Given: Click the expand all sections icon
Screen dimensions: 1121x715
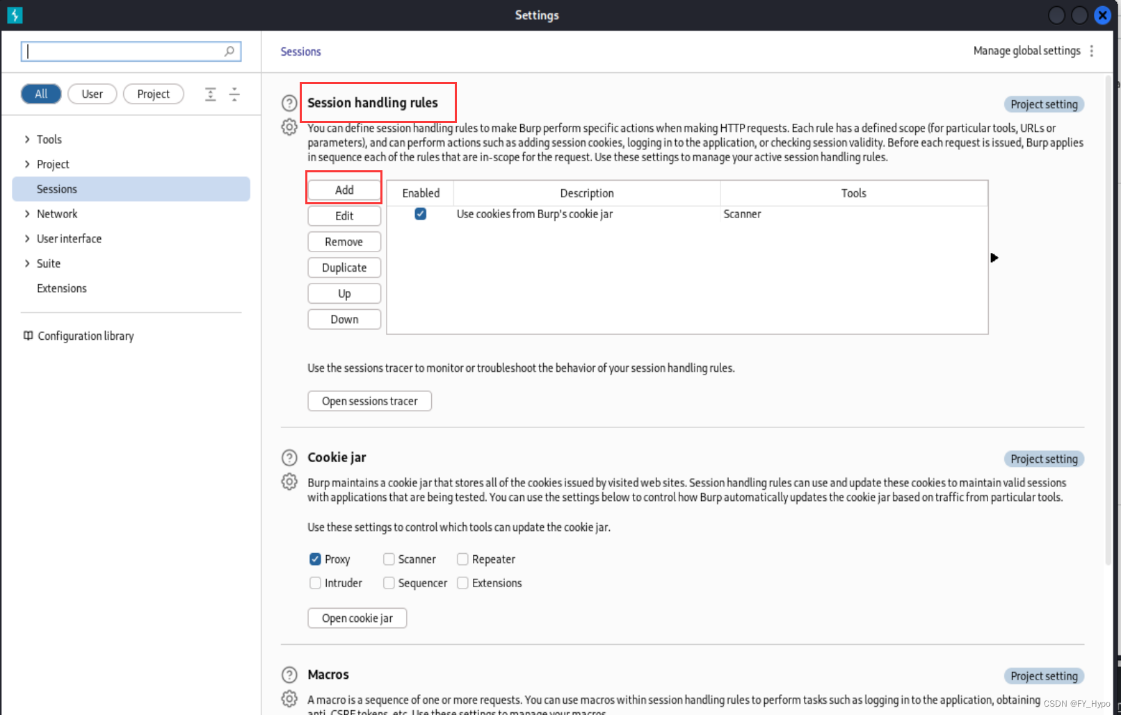Looking at the screenshot, I should point(211,94).
